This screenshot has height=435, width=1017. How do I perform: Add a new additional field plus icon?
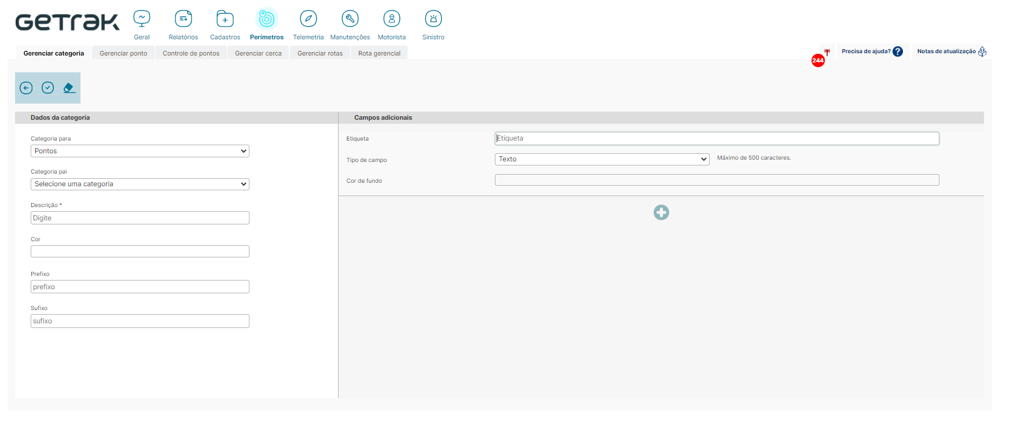(661, 212)
